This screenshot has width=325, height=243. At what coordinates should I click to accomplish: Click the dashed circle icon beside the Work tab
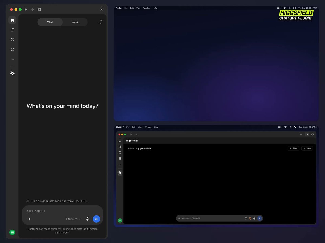(x=100, y=22)
